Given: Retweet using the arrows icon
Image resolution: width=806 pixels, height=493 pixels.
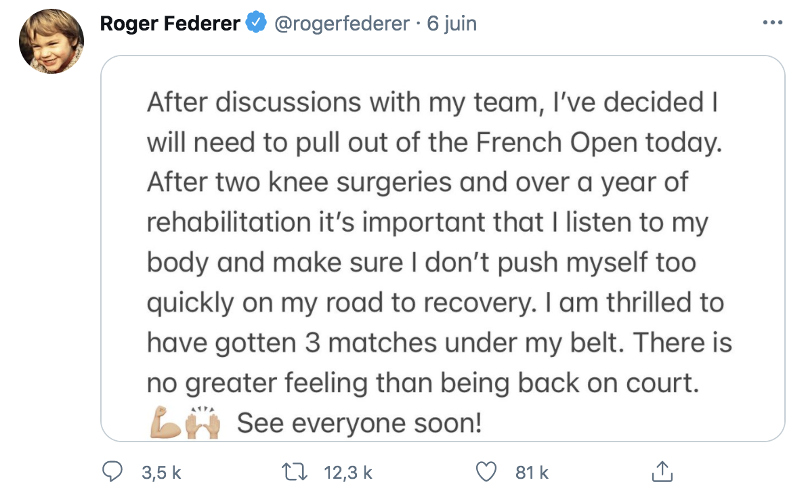Looking at the screenshot, I should (x=295, y=472).
